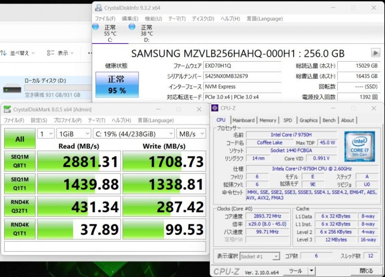Viewport: 385px width, 277px height.
Task: Switch to the SPD tab in CPU-Z
Action: click(288, 120)
